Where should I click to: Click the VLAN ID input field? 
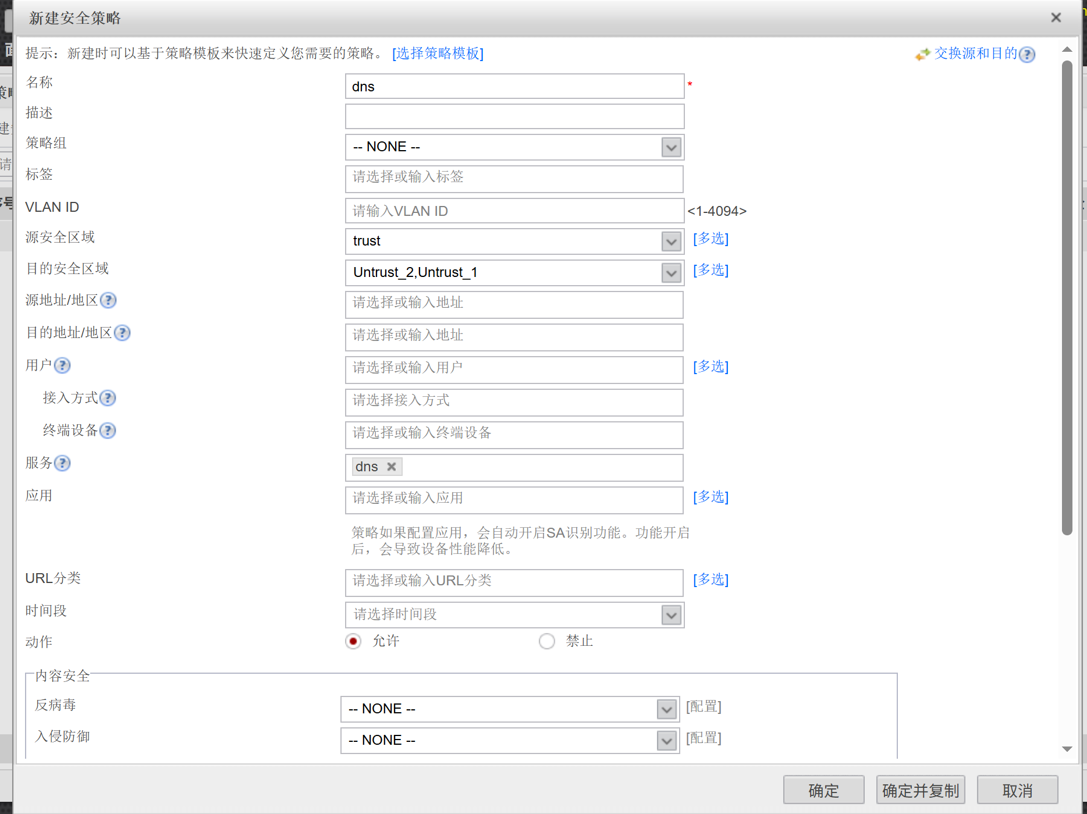click(x=514, y=211)
